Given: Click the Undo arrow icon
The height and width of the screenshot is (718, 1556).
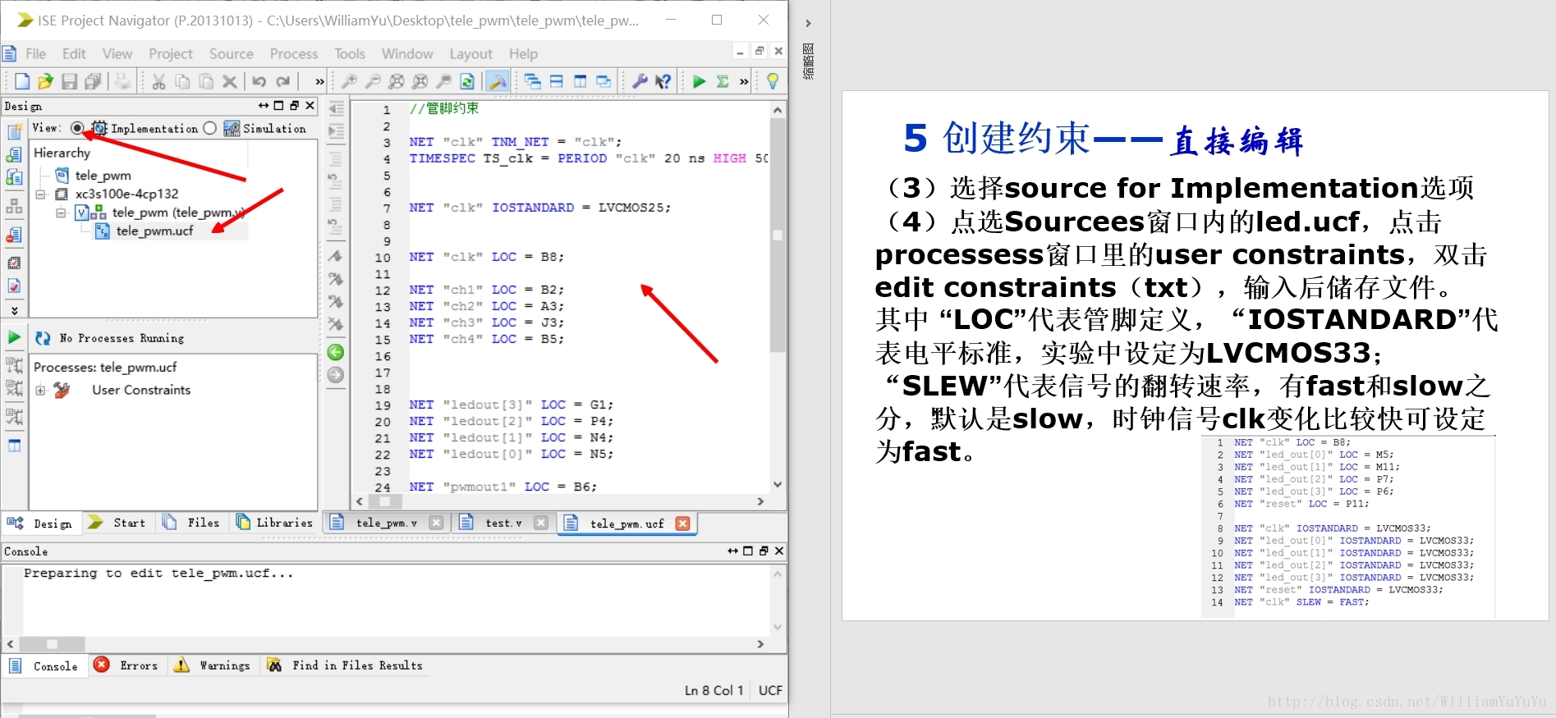Looking at the screenshot, I should [259, 81].
